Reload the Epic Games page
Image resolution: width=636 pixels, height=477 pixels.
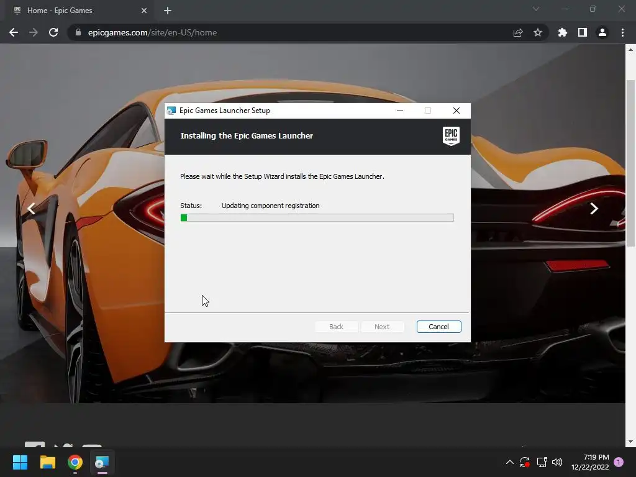[53, 32]
